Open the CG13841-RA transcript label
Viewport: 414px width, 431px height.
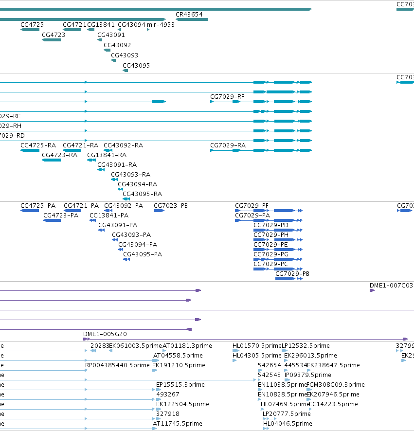(107, 155)
